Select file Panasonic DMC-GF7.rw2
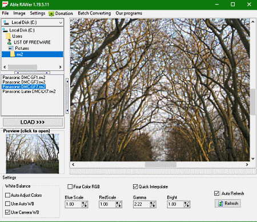The image size is (257, 222). [24, 86]
